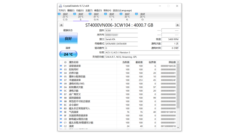Click raw value 000018150018
This screenshot has width=239, height=136.
point(168,112)
